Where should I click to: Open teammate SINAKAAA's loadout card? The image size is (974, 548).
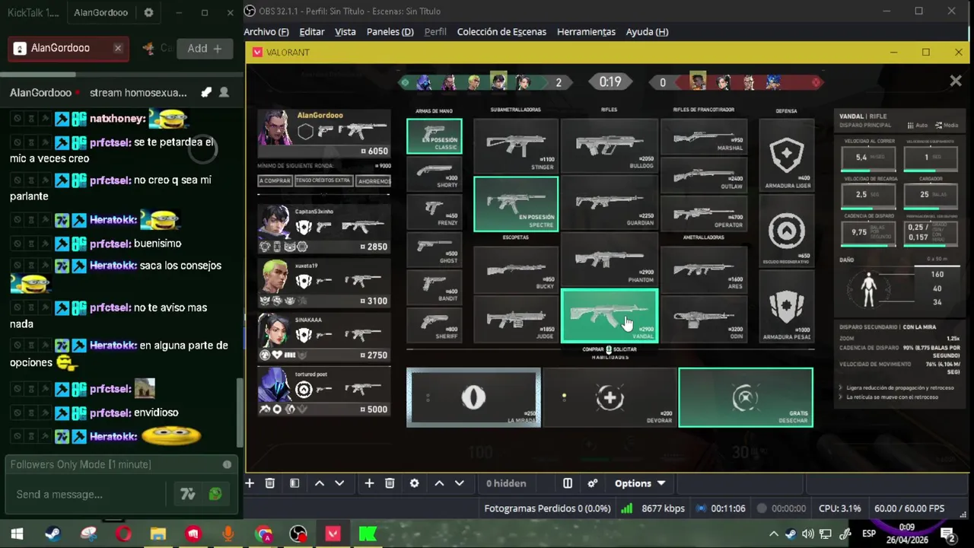tap(323, 337)
